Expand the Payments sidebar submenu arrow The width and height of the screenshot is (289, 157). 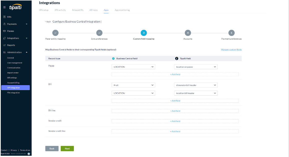(x=27, y=24)
